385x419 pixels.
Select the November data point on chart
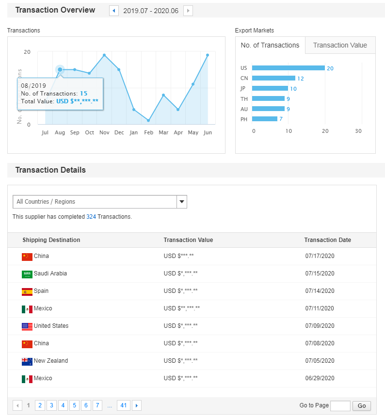pos(104,55)
